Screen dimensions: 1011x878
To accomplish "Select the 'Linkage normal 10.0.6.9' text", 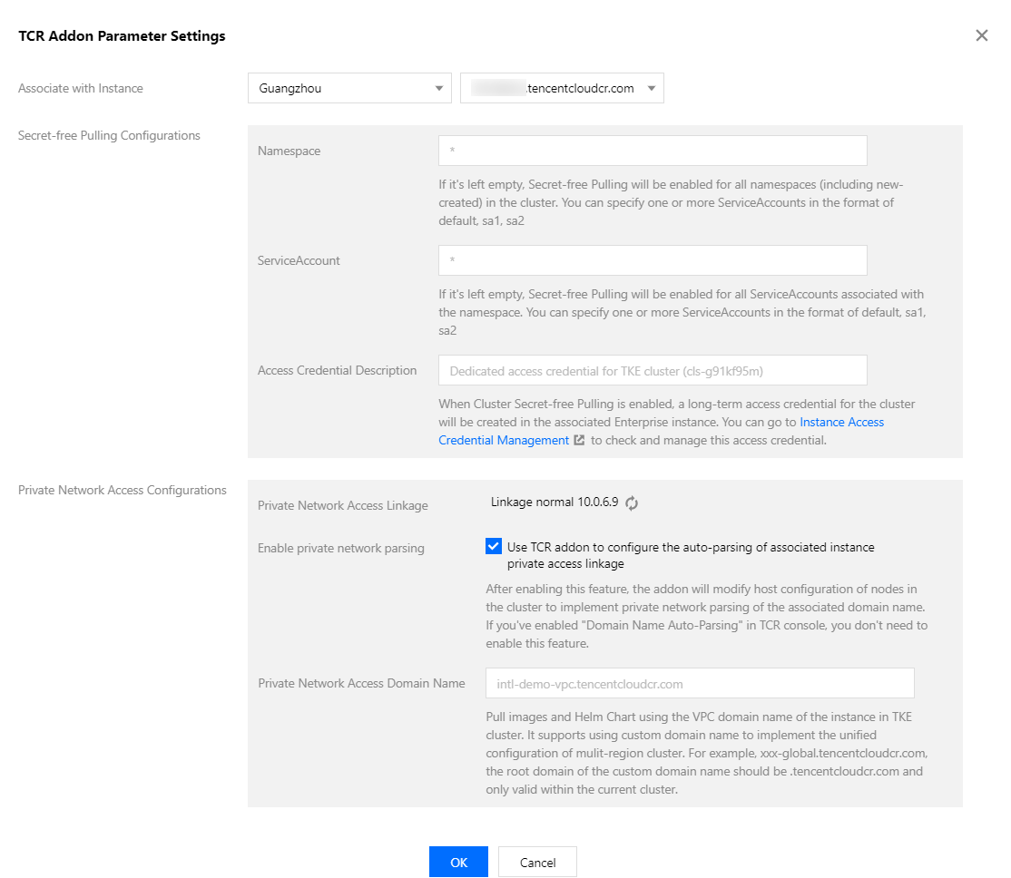I will tap(555, 502).
